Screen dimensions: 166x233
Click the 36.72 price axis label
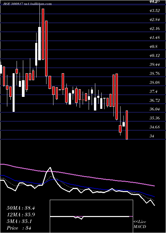[x=155, y=100]
